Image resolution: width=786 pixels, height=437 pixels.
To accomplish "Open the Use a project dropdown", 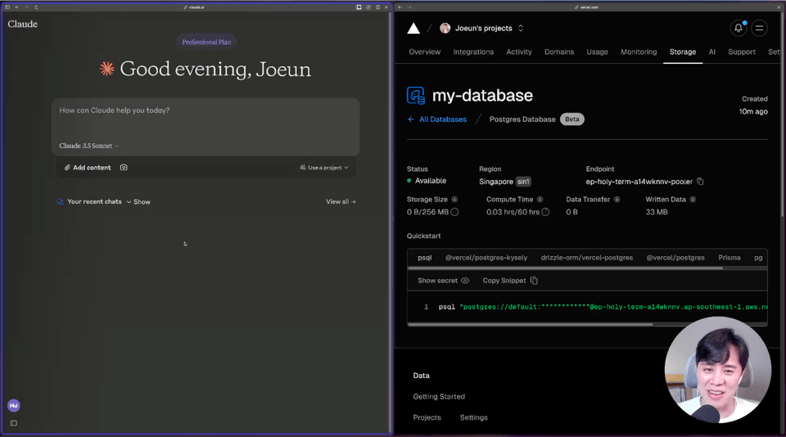I will [324, 168].
